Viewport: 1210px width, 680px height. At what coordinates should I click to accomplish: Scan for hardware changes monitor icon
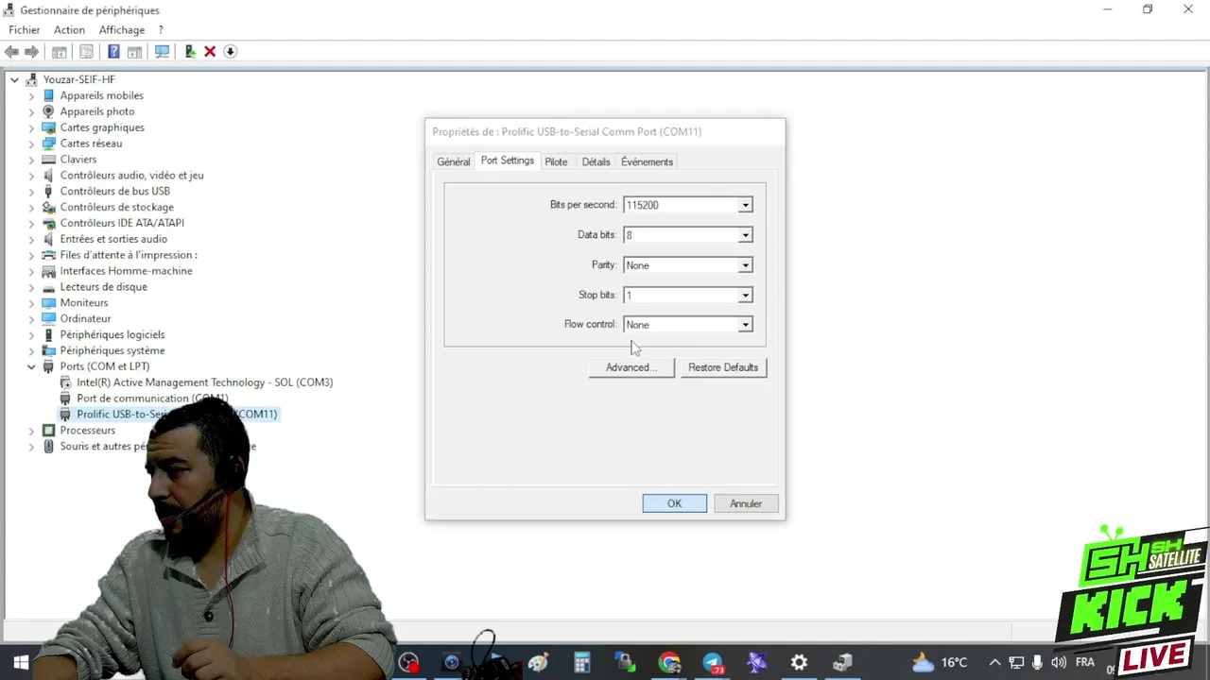[x=162, y=52]
